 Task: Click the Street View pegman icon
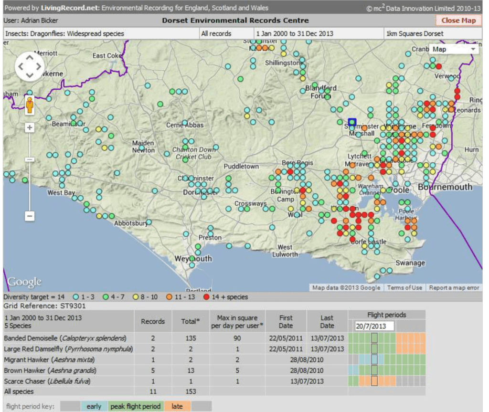point(30,105)
